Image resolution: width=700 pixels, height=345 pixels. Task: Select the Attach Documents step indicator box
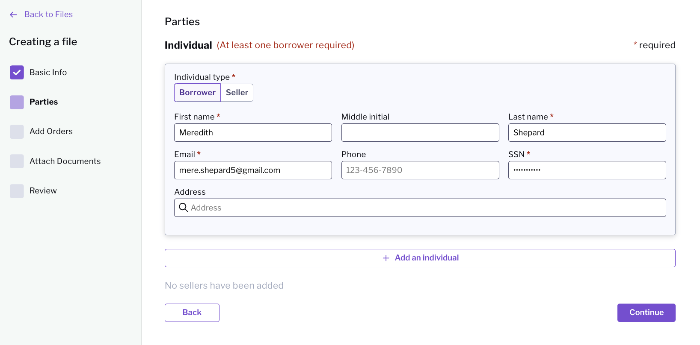[17, 161]
